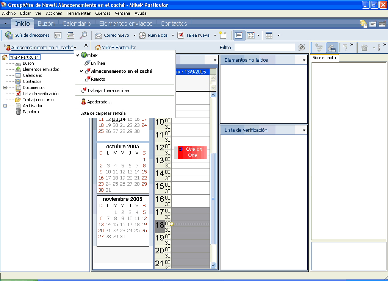Open the navigation bar dropdown arrow left of Inicio
Screen dimensions: 388x281
[x=5, y=24]
